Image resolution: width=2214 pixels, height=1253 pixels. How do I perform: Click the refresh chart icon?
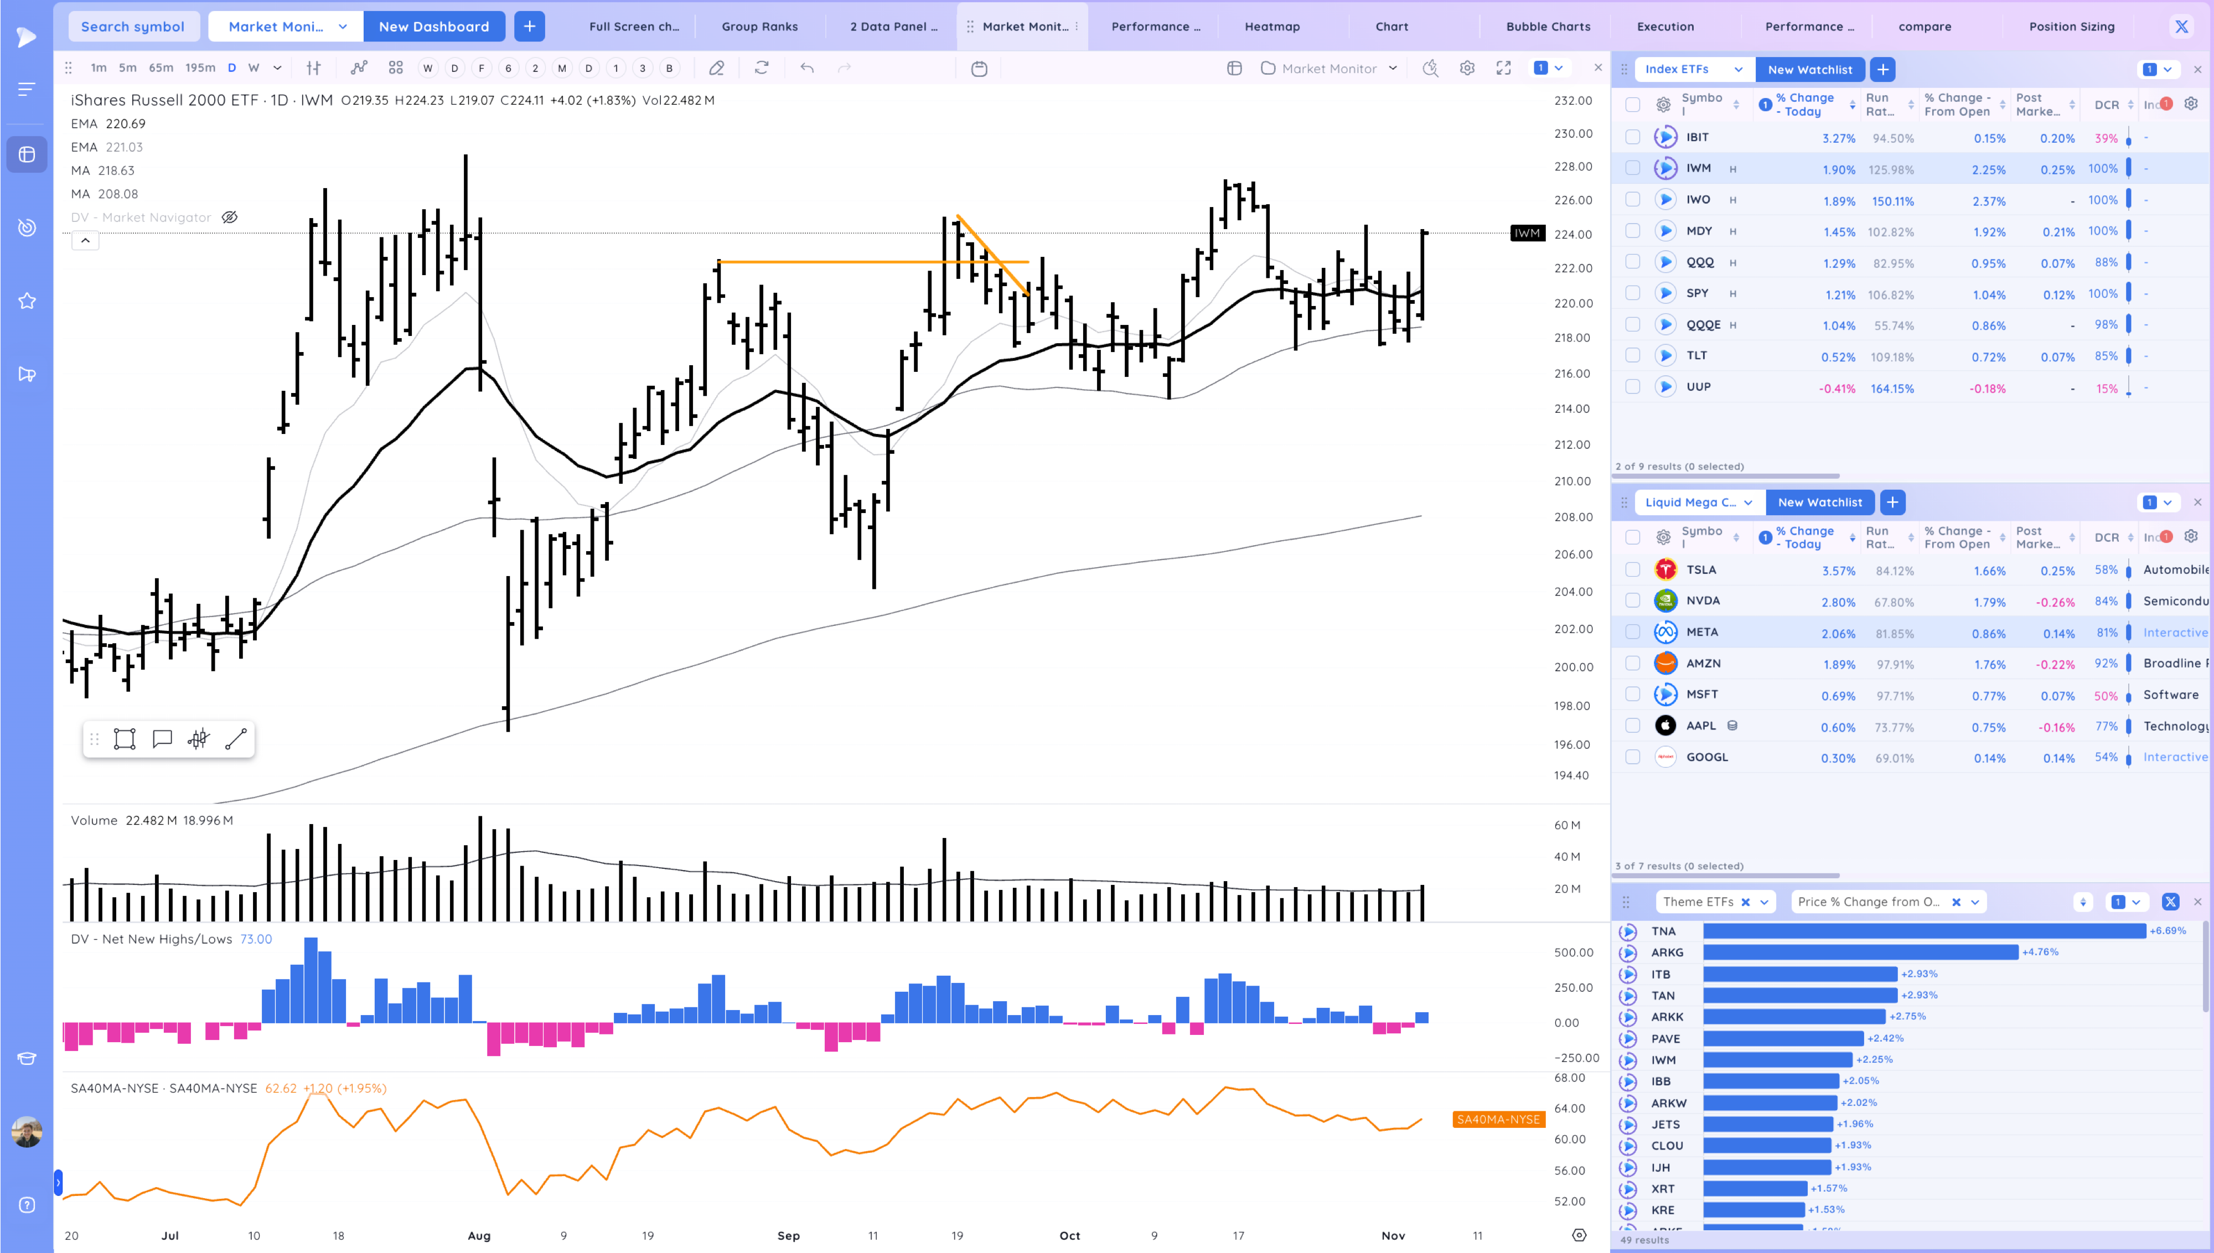pyautogui.click(x=762, y=68)
